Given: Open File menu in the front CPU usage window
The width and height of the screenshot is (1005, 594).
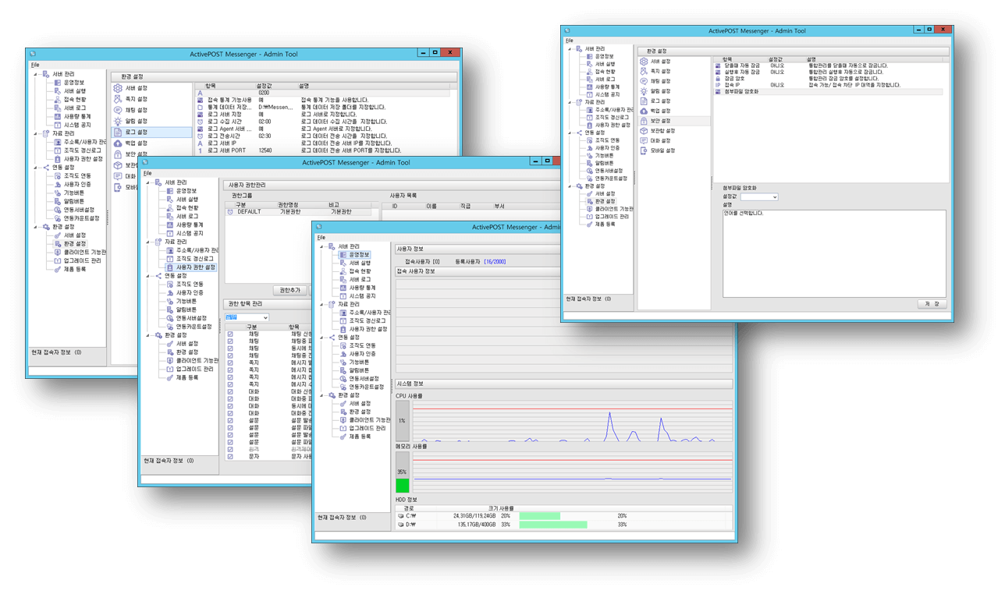Looking at the screenshot, I should (321, 237).
